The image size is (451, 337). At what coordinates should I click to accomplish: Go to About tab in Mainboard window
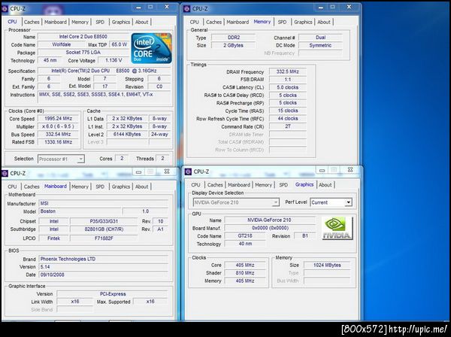click(142, 187)
